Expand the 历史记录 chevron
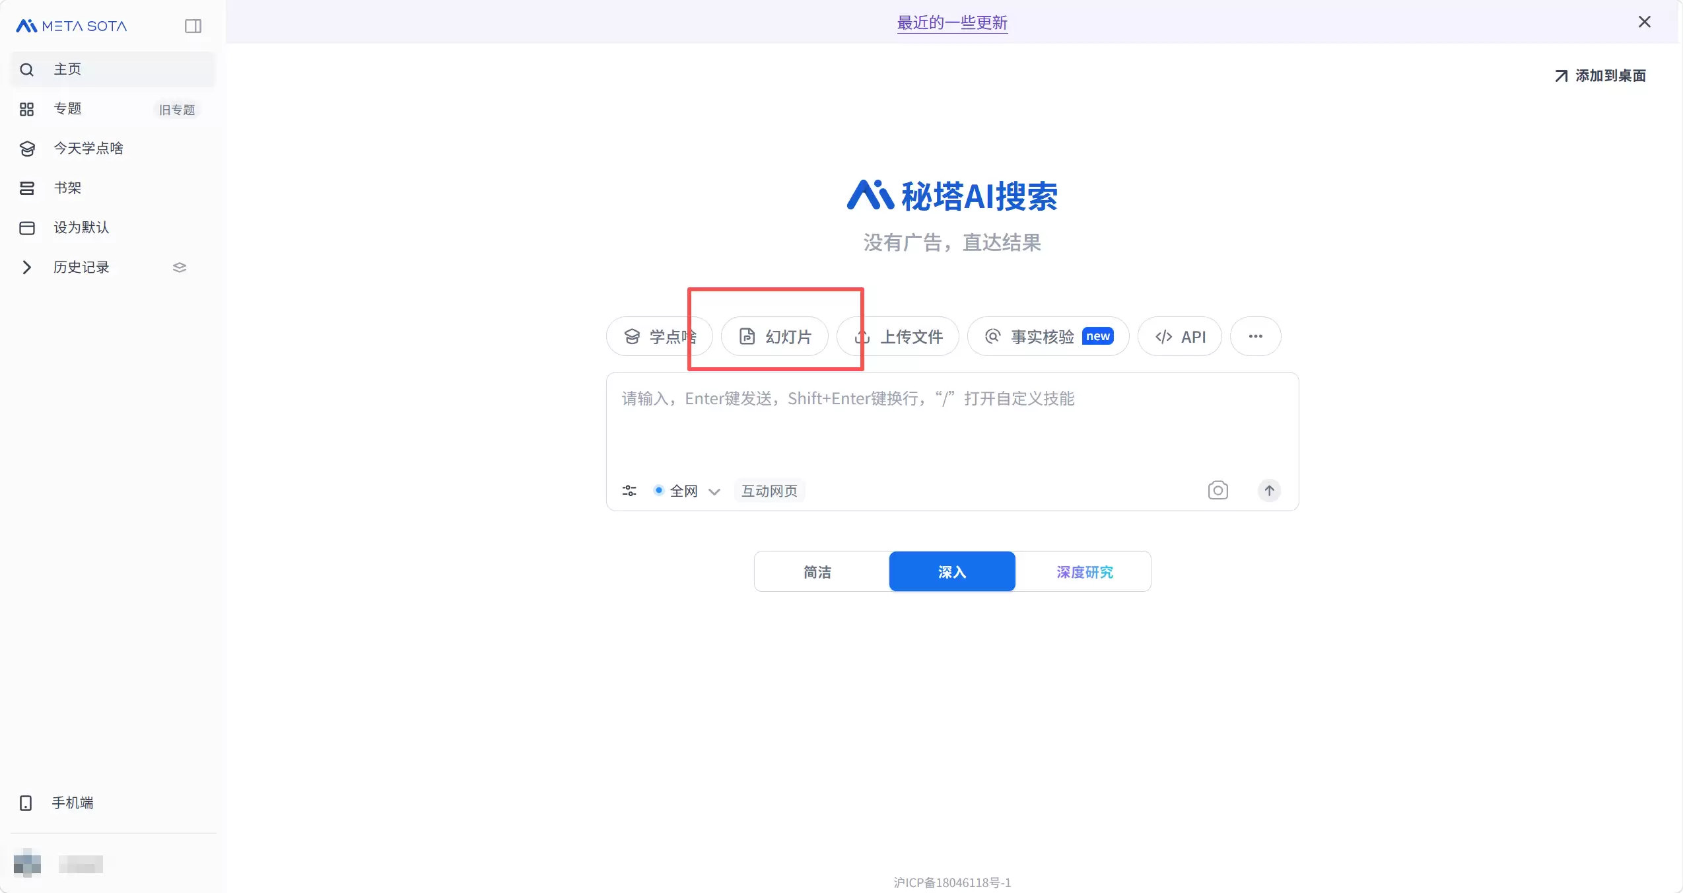 pyautogui.click(x=26, y=268)
